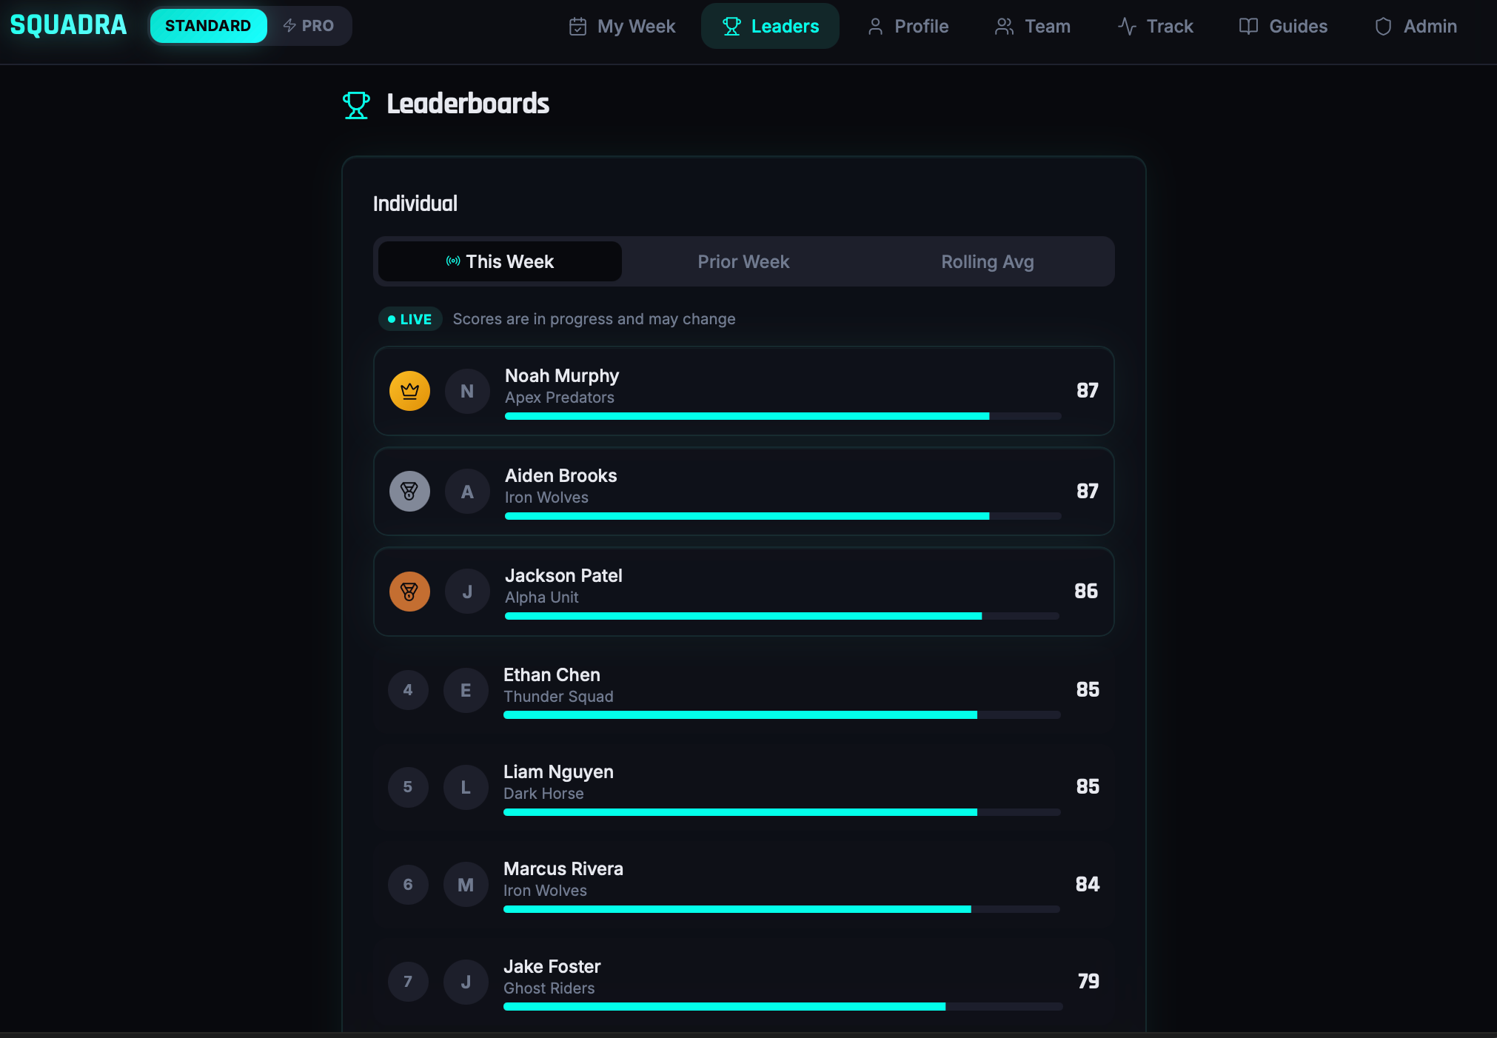This screenshot has width=1497, height=1038.
Task: Click the rank 6 number badge
Action: coord(408,884)
